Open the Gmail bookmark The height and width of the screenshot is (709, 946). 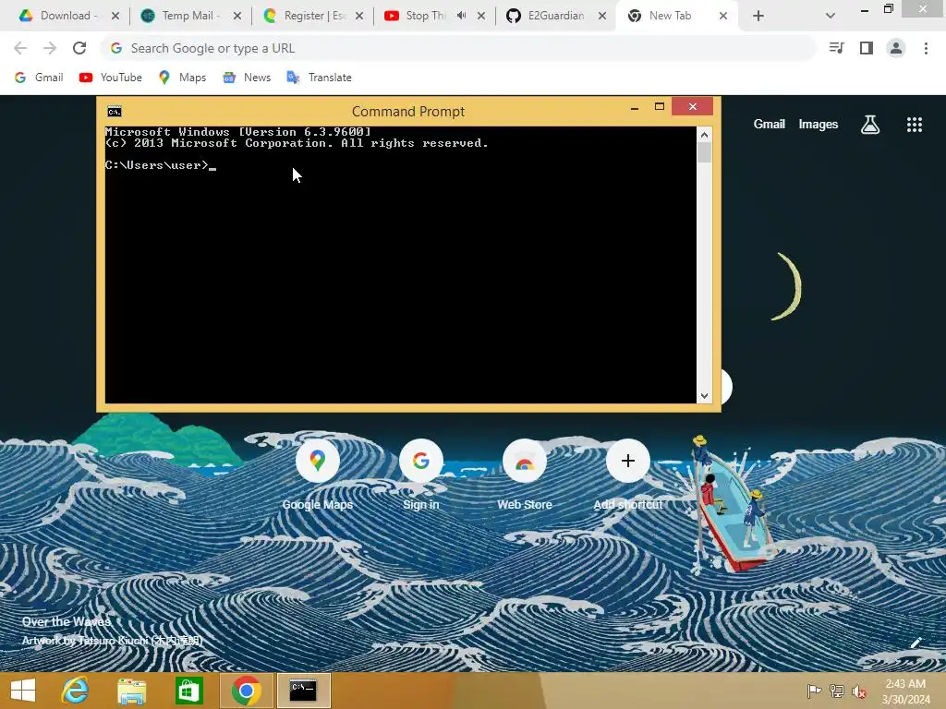[39, 78]
